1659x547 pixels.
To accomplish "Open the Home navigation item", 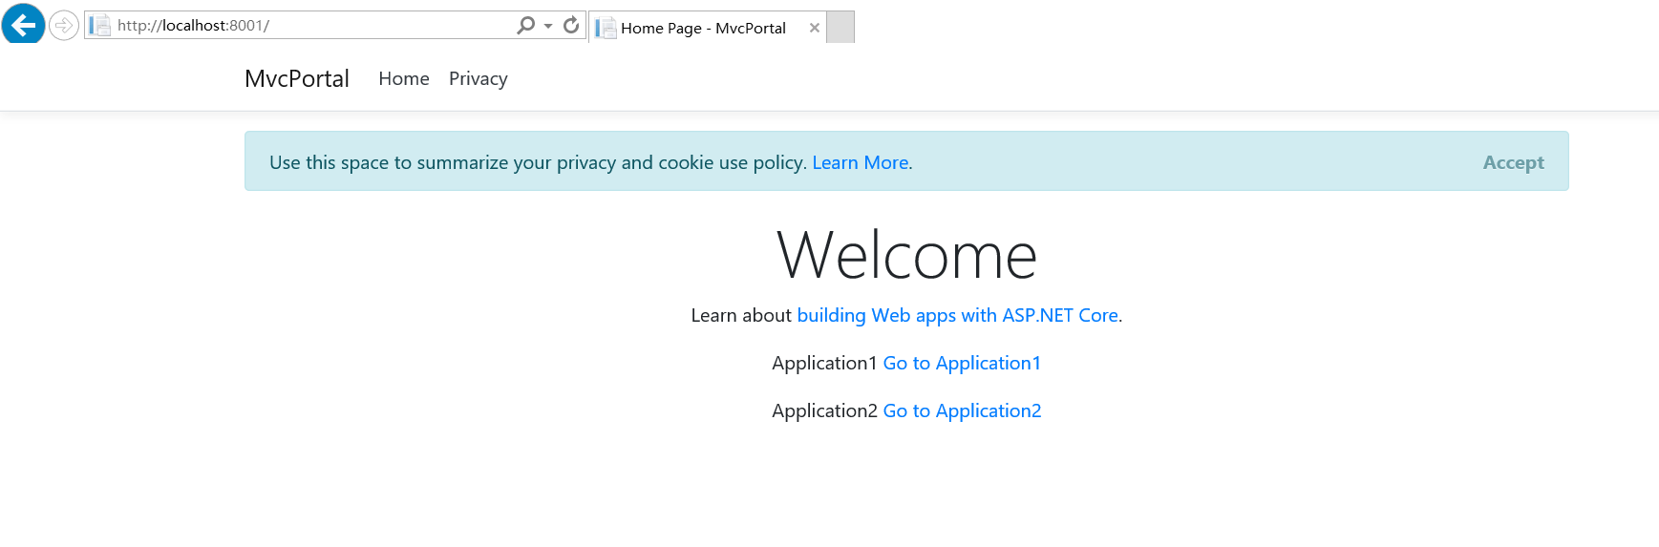I will [404, 79].
